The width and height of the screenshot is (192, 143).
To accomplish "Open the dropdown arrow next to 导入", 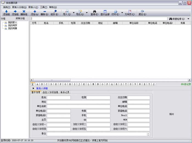I will [x=74, y=13].
